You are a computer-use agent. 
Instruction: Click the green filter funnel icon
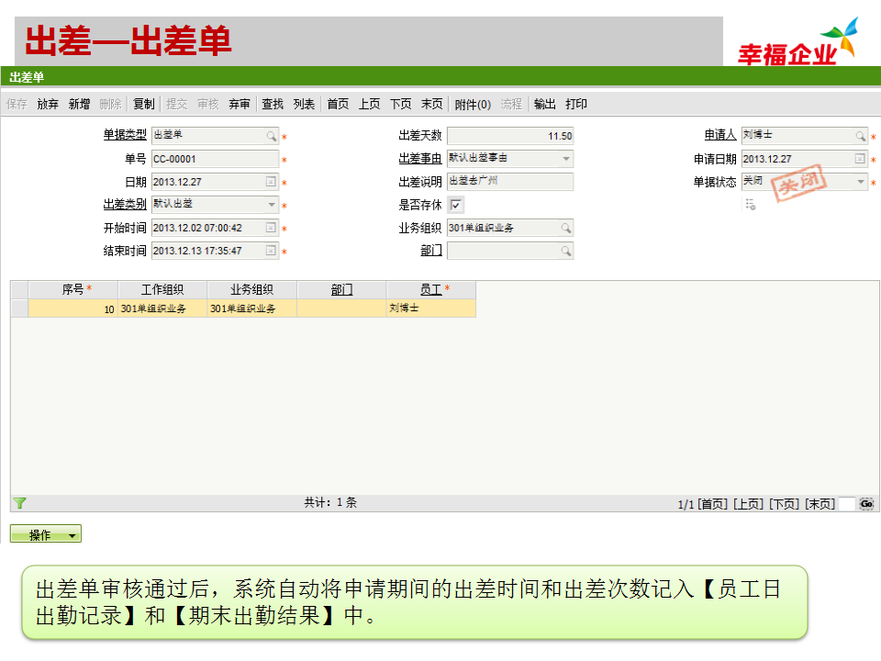click(x=19, y=503)
